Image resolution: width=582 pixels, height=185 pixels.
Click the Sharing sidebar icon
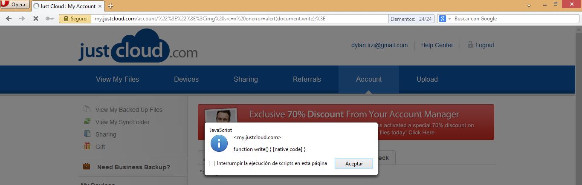87,134
